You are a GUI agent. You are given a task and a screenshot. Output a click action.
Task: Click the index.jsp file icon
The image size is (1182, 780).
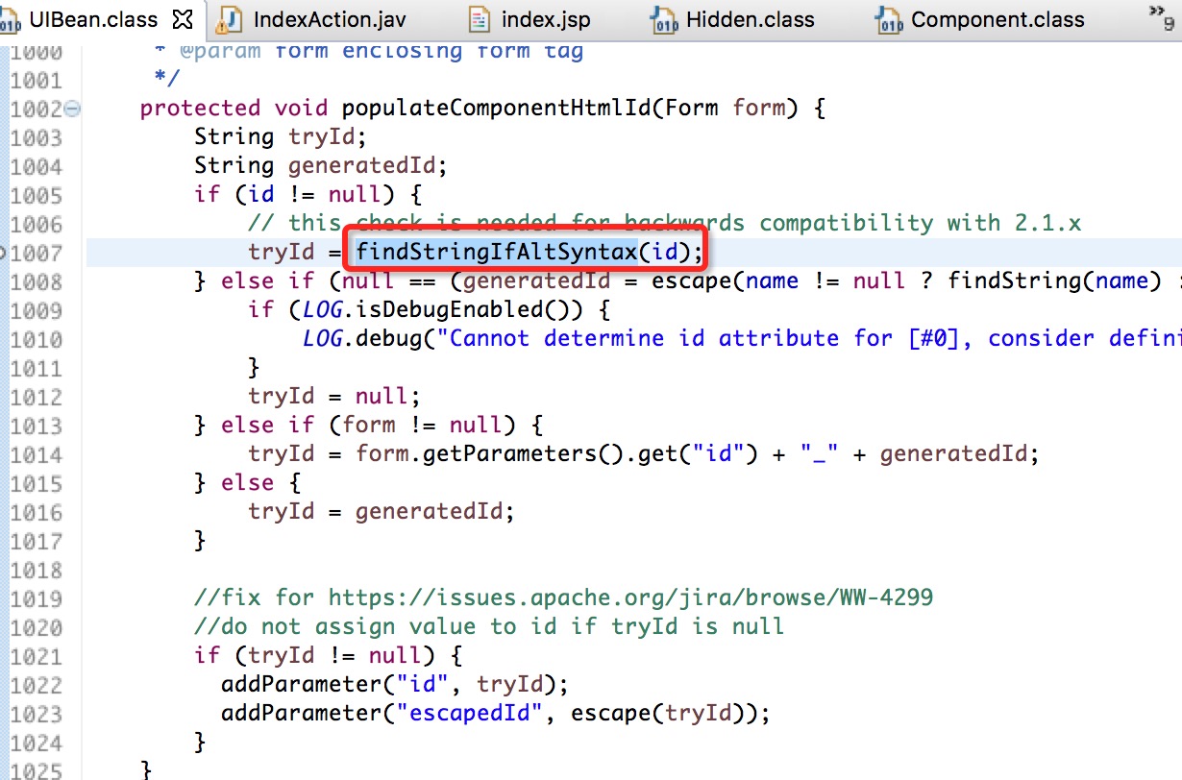[x=479, y=20]
